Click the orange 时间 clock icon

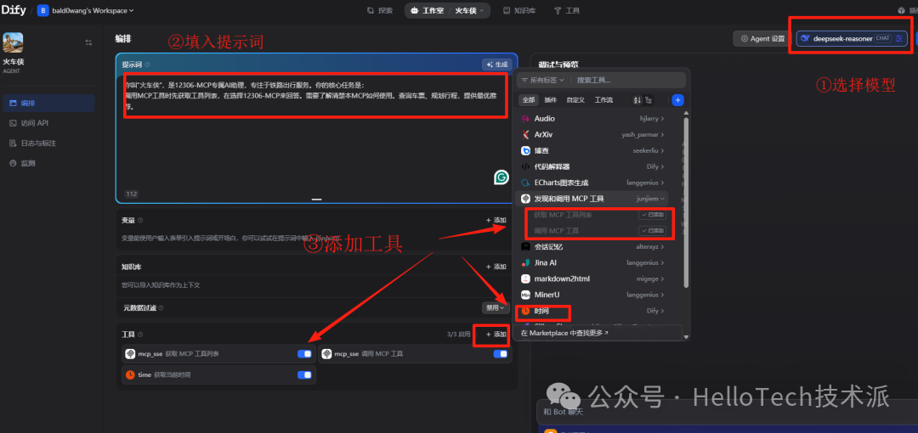click(525, 311)
